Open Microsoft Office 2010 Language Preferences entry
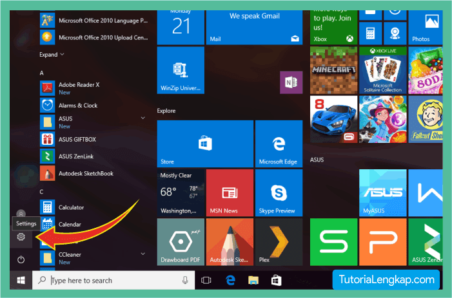The width and height of the screenshot is (452, 298). [x=94, y=21]
